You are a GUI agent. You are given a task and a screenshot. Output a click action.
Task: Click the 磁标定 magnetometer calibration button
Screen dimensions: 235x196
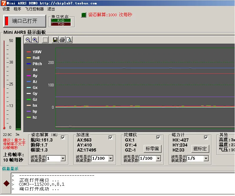[x=200, y=149]
